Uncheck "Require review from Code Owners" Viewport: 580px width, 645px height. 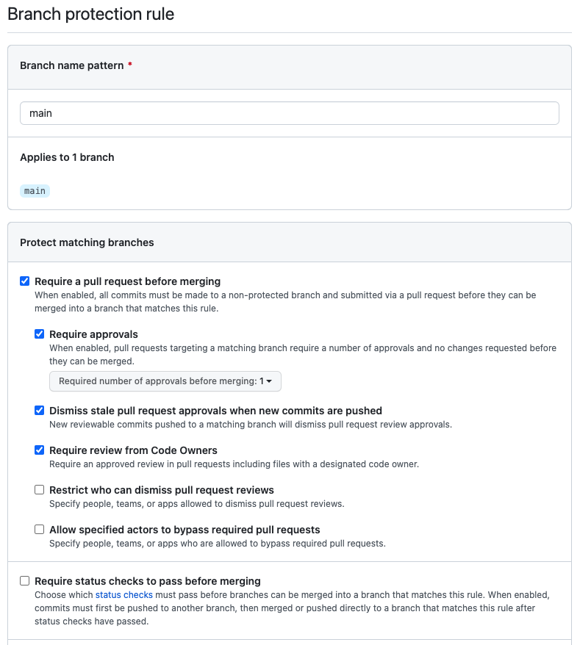tap(40, 450)
